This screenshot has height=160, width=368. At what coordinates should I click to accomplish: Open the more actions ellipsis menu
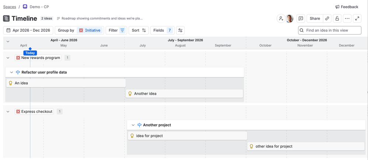(x=347, y=18)
